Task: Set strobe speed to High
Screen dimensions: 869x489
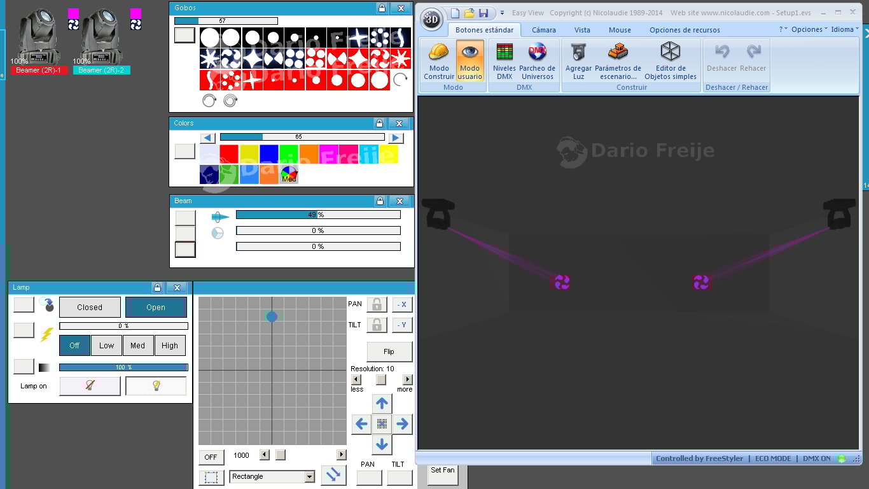Action: tap(170, 346)
